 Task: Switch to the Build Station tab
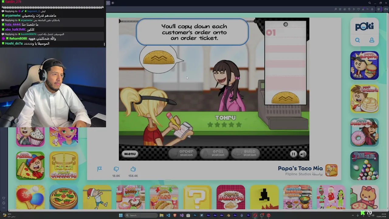(246, 153)
